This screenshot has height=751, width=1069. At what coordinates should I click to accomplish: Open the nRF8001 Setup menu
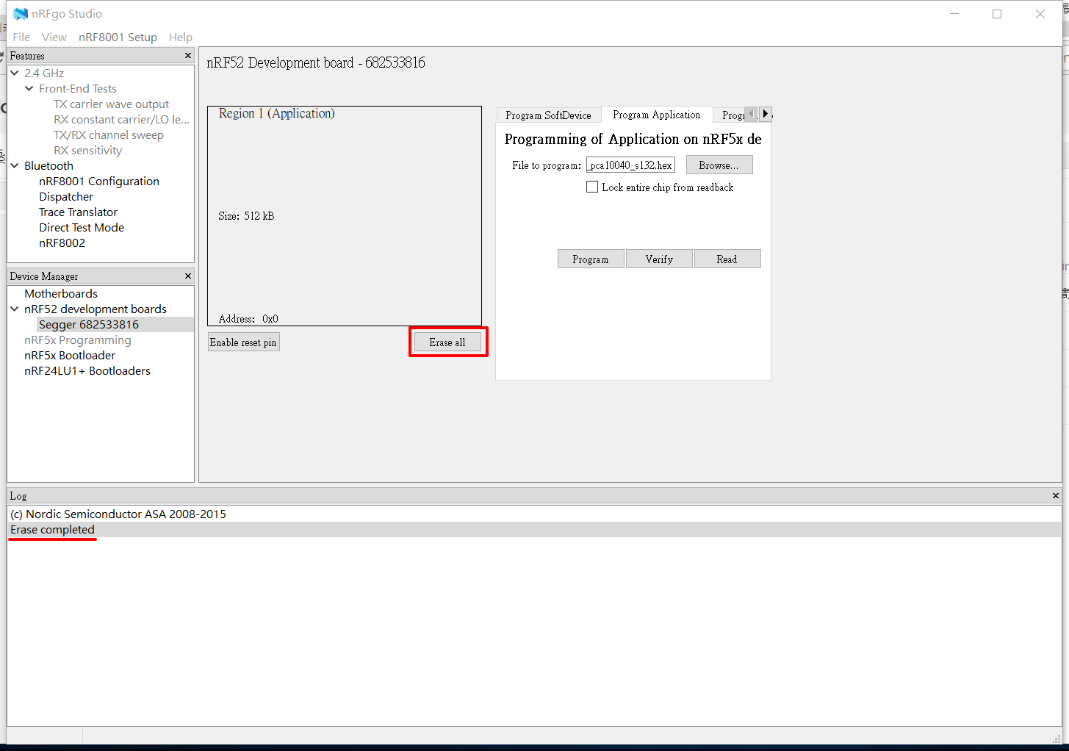point(118,37)
